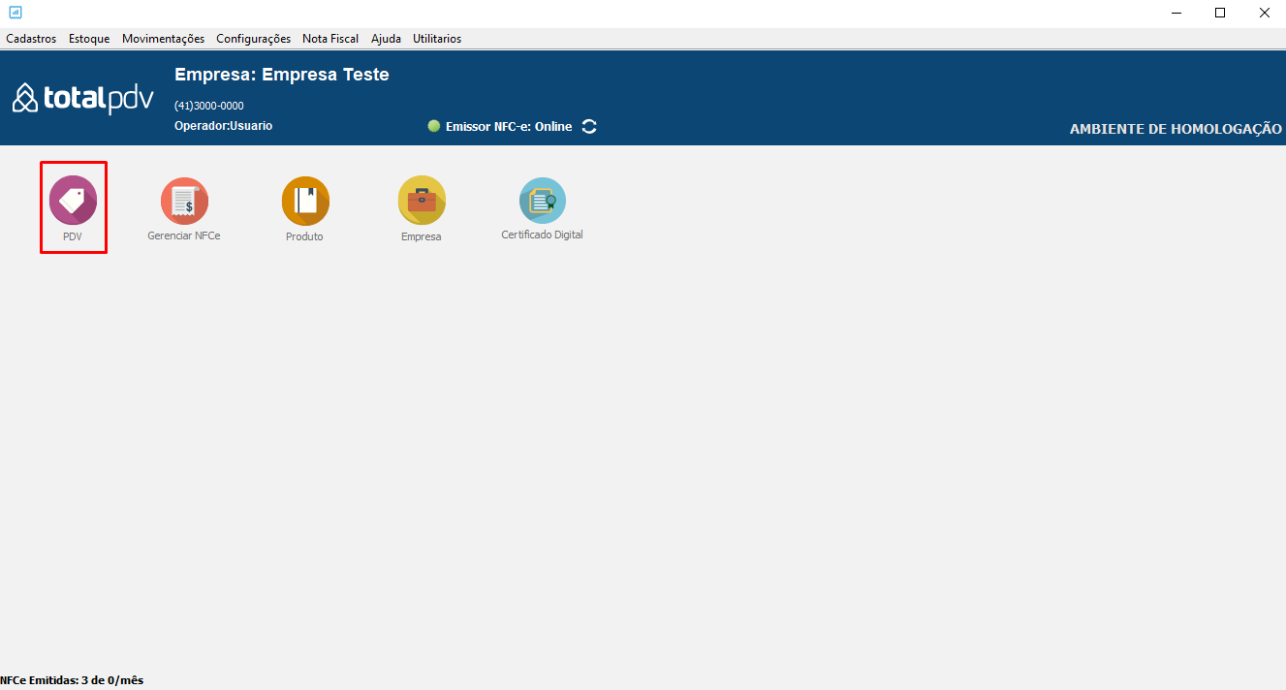Screen dimensions: 1286x690
Task: Click the application icon in title bar
Action: click(x=16, y=13)
